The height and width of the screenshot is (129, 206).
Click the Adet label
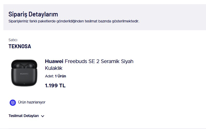[49, 76]
